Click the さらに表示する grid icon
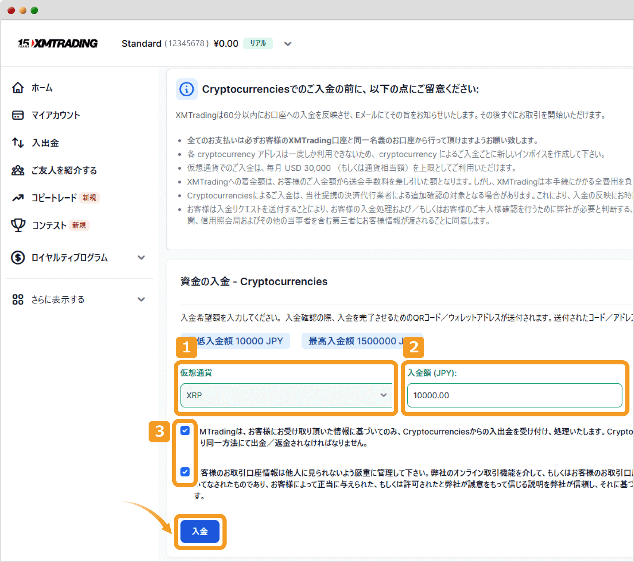The height and width of the screenshot is (562, 634). pyautogui.click(x=18, y=300)
